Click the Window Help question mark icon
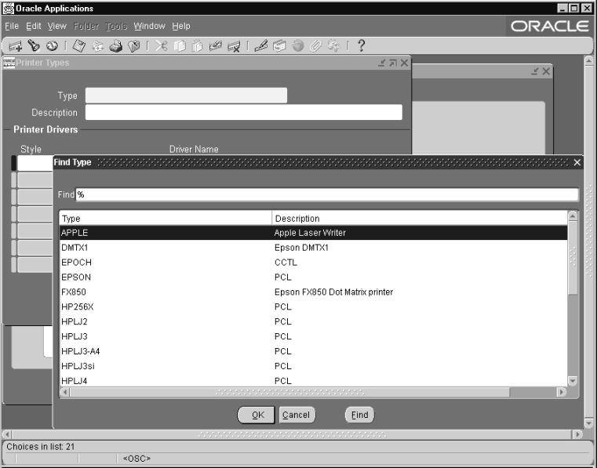The image size is (597, 468). 361,46
